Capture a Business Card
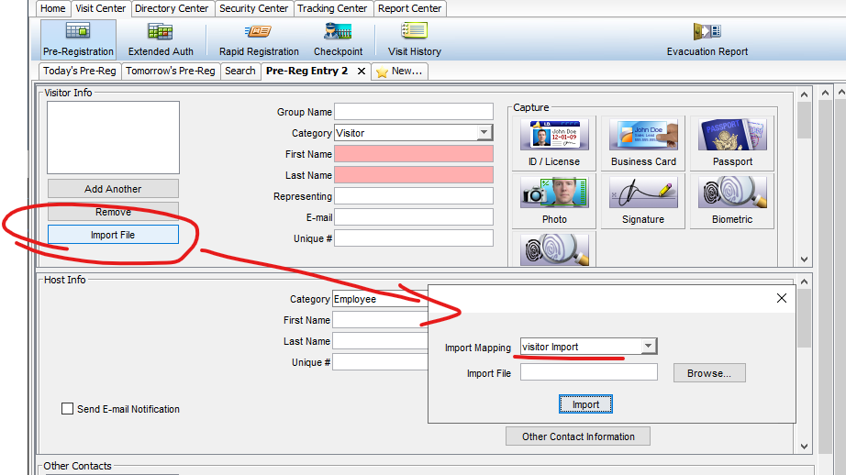Viewport: 846px width, 475px height. point(643,143)
